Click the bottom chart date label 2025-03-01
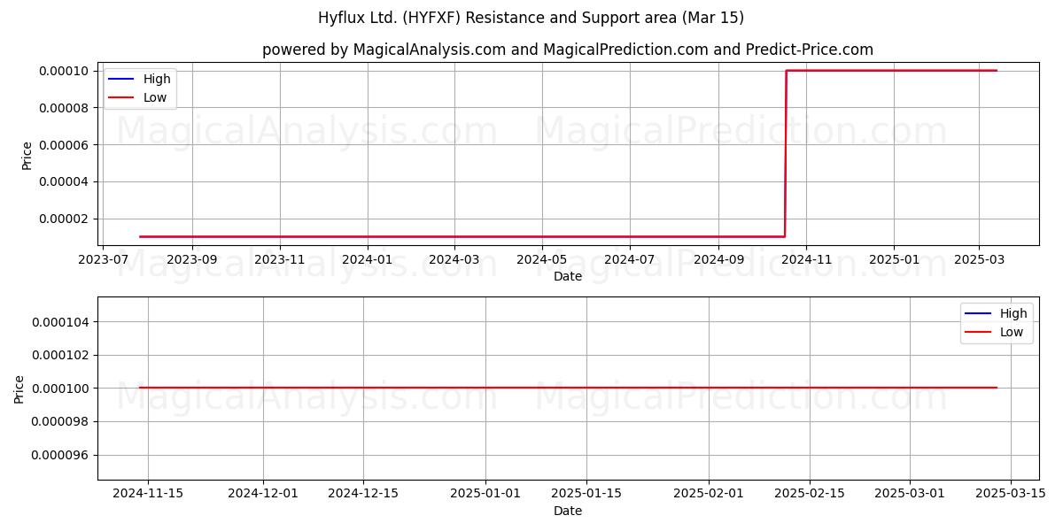The width and height of the screenshot is (1063, 531). click(x=910, y=494)
